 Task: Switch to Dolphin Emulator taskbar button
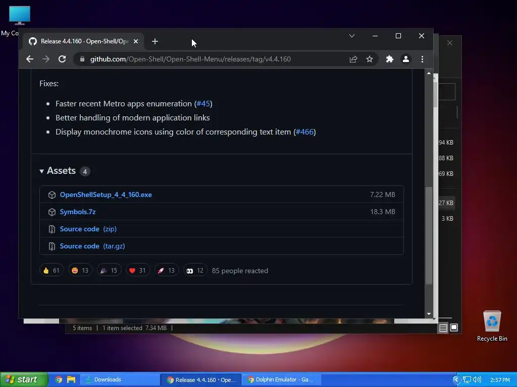point(281,379)
